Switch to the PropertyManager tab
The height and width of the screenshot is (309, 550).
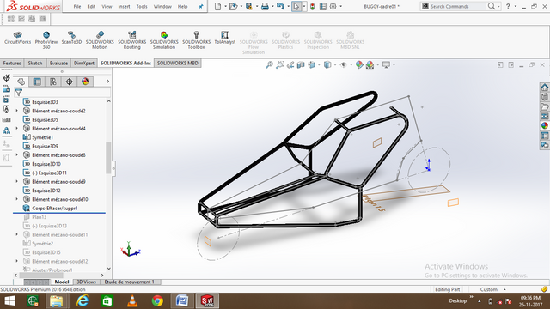37,82
